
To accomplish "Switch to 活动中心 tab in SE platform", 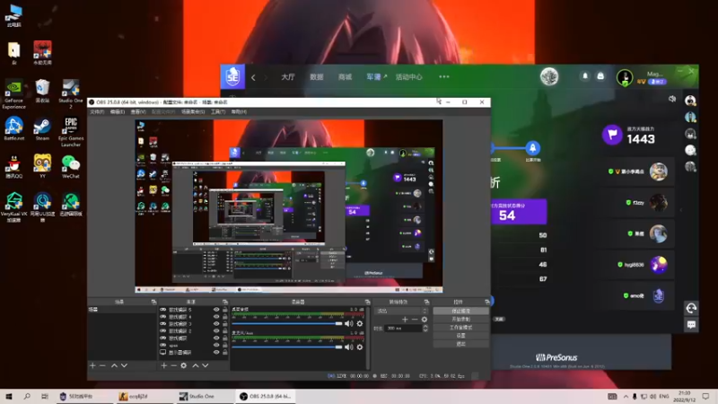I will 409,77.
